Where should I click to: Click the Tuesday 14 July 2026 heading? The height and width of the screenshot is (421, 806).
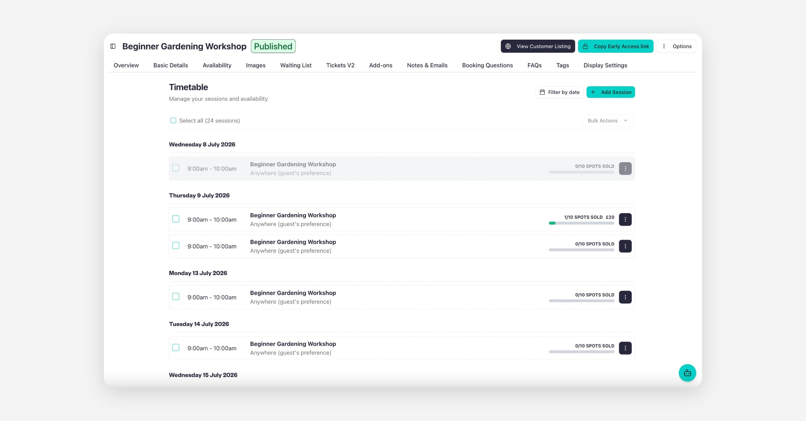(x=199, y=324)
